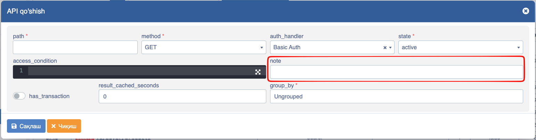This screenshot has height=140, width=536.
Task: Close the API qo'shish dialog
Action: click(x=526, y=11)
